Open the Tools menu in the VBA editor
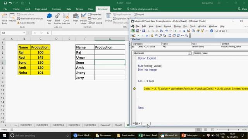The width and height of the screenshot is (248, 139). click(x=193, y=26)
